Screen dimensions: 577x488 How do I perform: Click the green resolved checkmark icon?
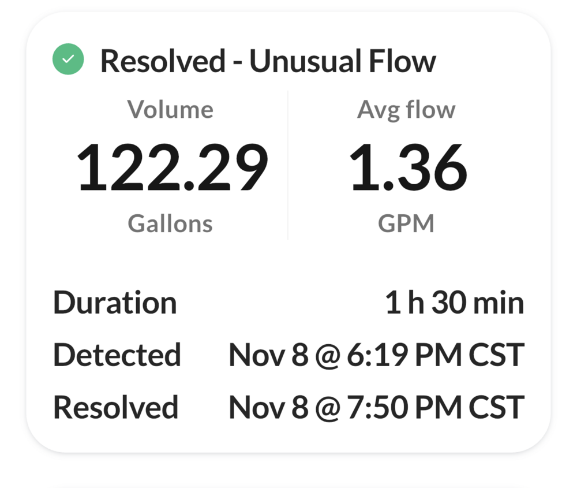pos(68,59)
